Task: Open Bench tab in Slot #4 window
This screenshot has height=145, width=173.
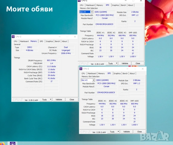Action: [x=123, y=5]
